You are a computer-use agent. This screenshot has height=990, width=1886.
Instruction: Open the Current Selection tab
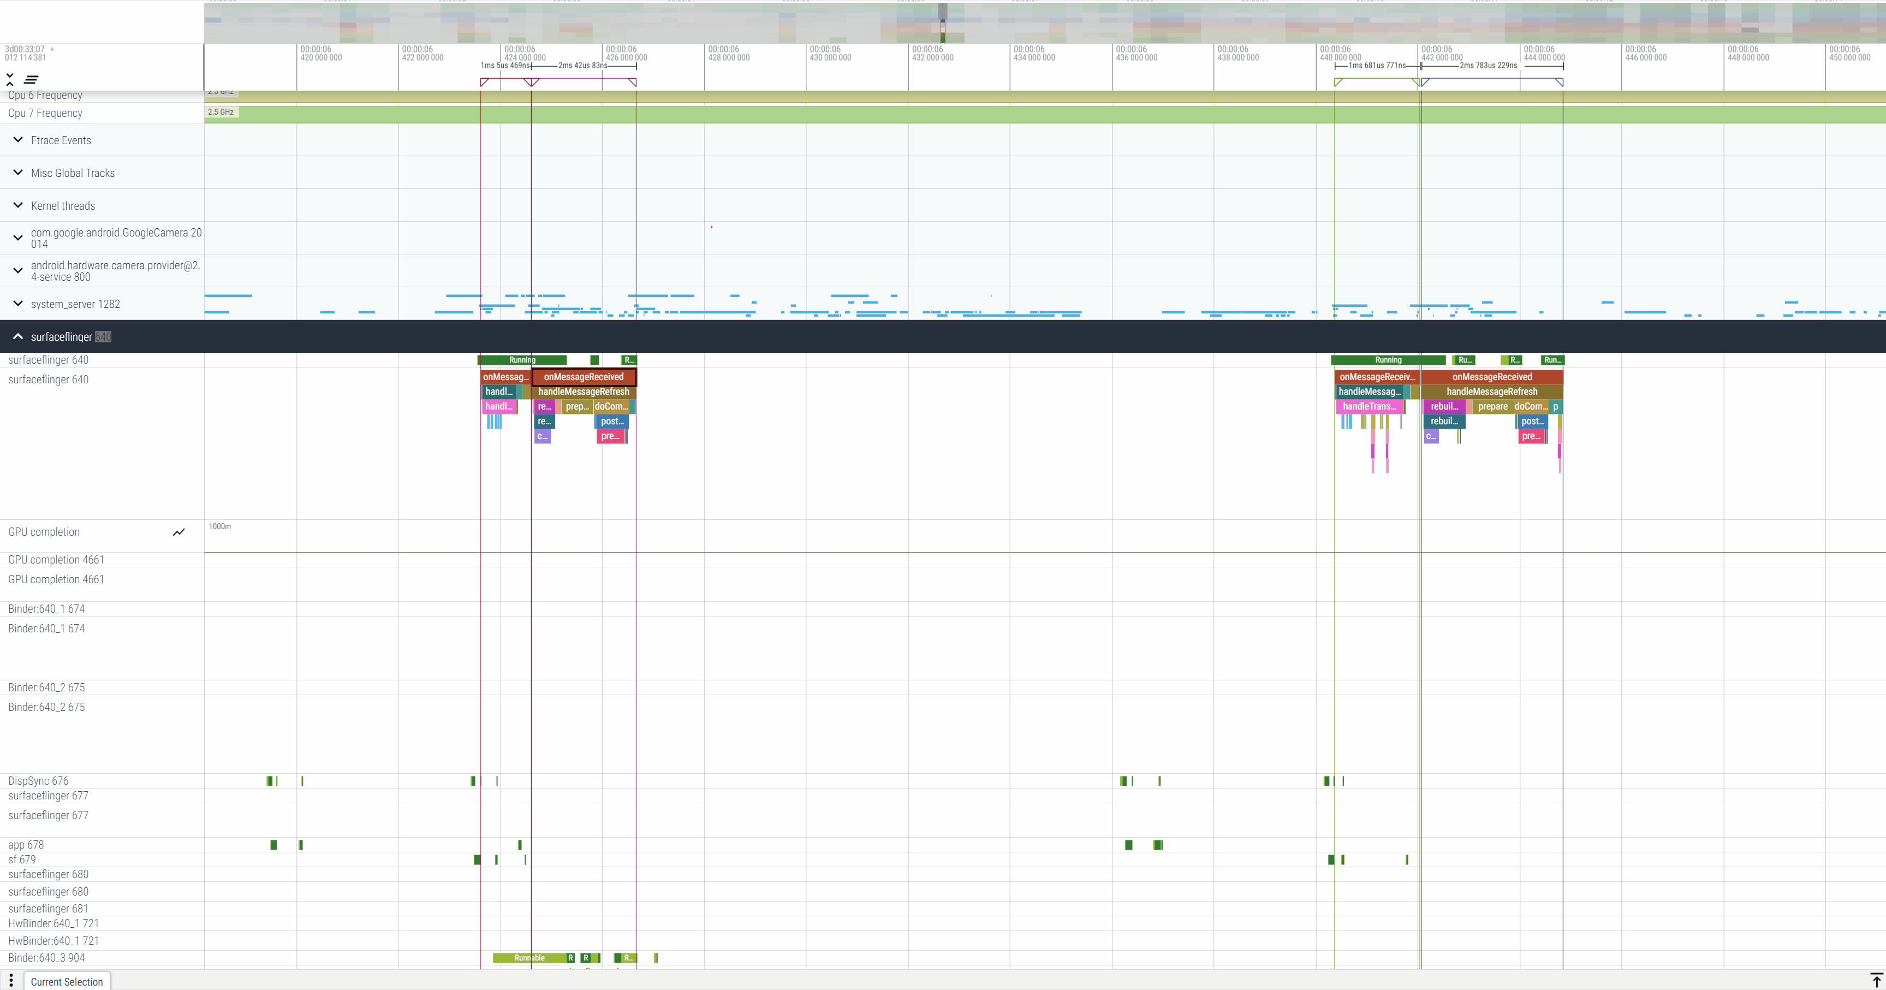coord(67,981)
